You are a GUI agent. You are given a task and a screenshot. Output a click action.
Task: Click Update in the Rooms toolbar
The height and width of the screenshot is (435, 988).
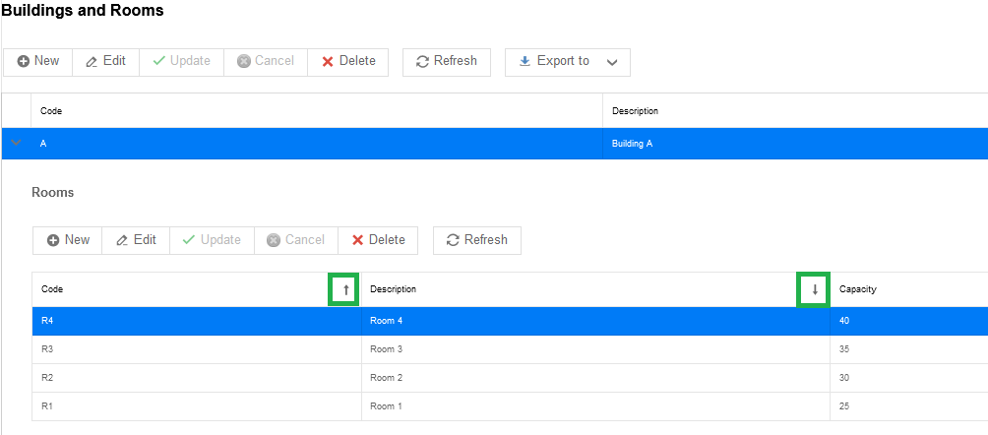point(212,240)
